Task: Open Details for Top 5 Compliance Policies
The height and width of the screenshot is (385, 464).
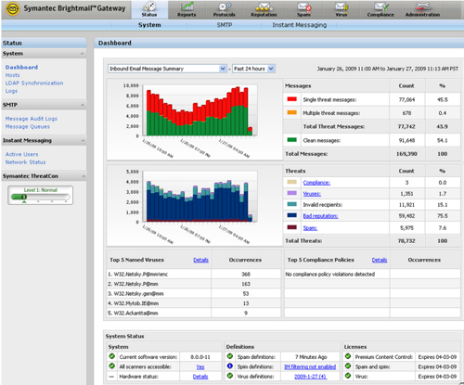Action: (380, 260)
